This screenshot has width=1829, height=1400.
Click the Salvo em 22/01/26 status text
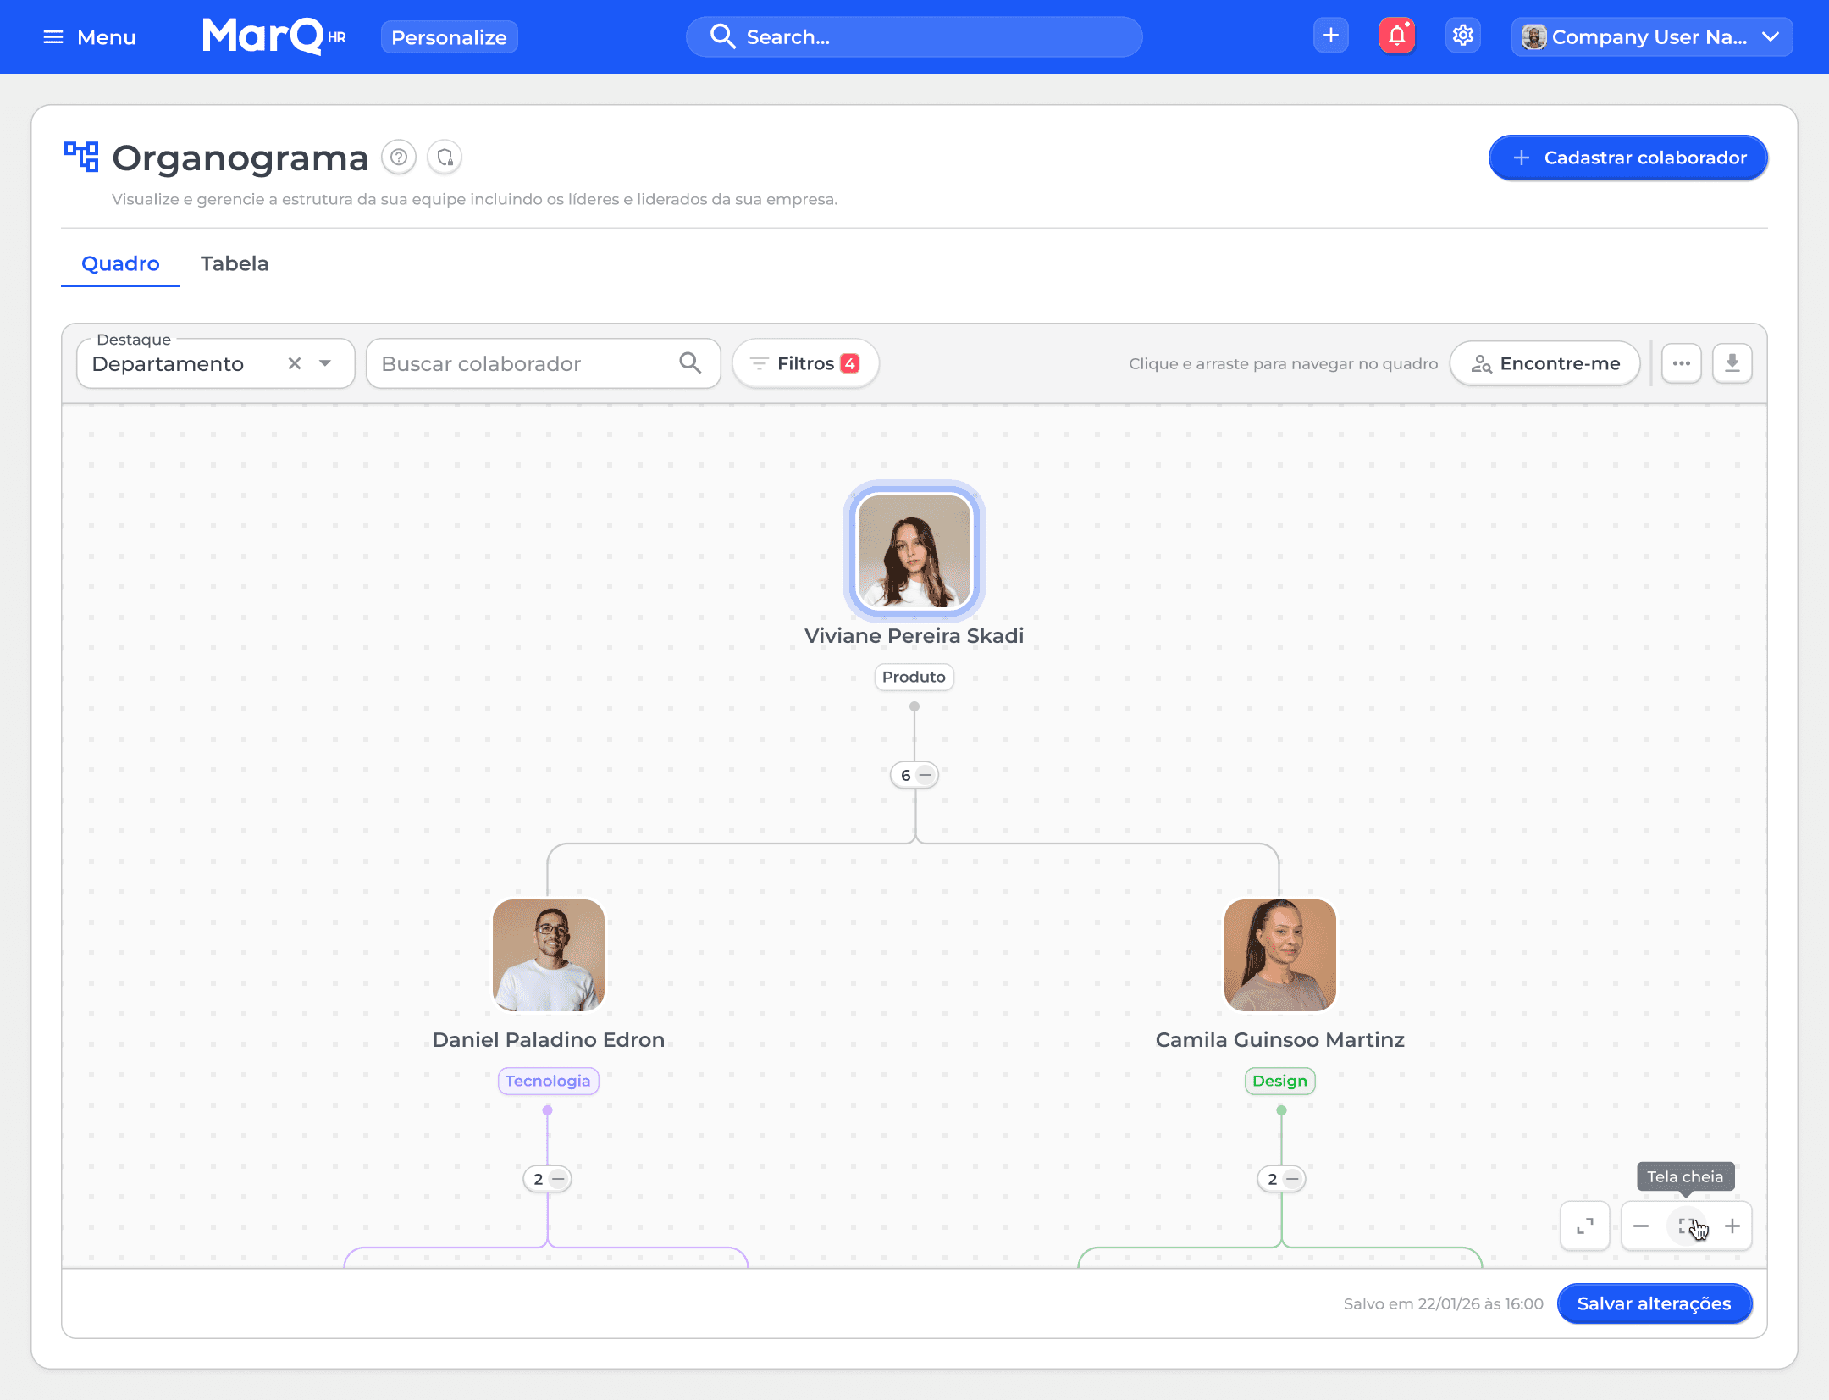1443,1303
